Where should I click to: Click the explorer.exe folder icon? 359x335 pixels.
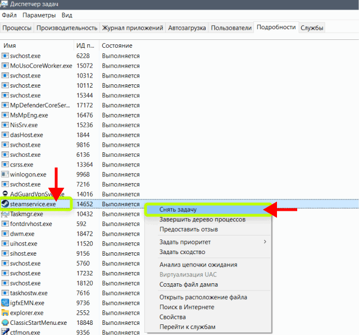point(5,313)
